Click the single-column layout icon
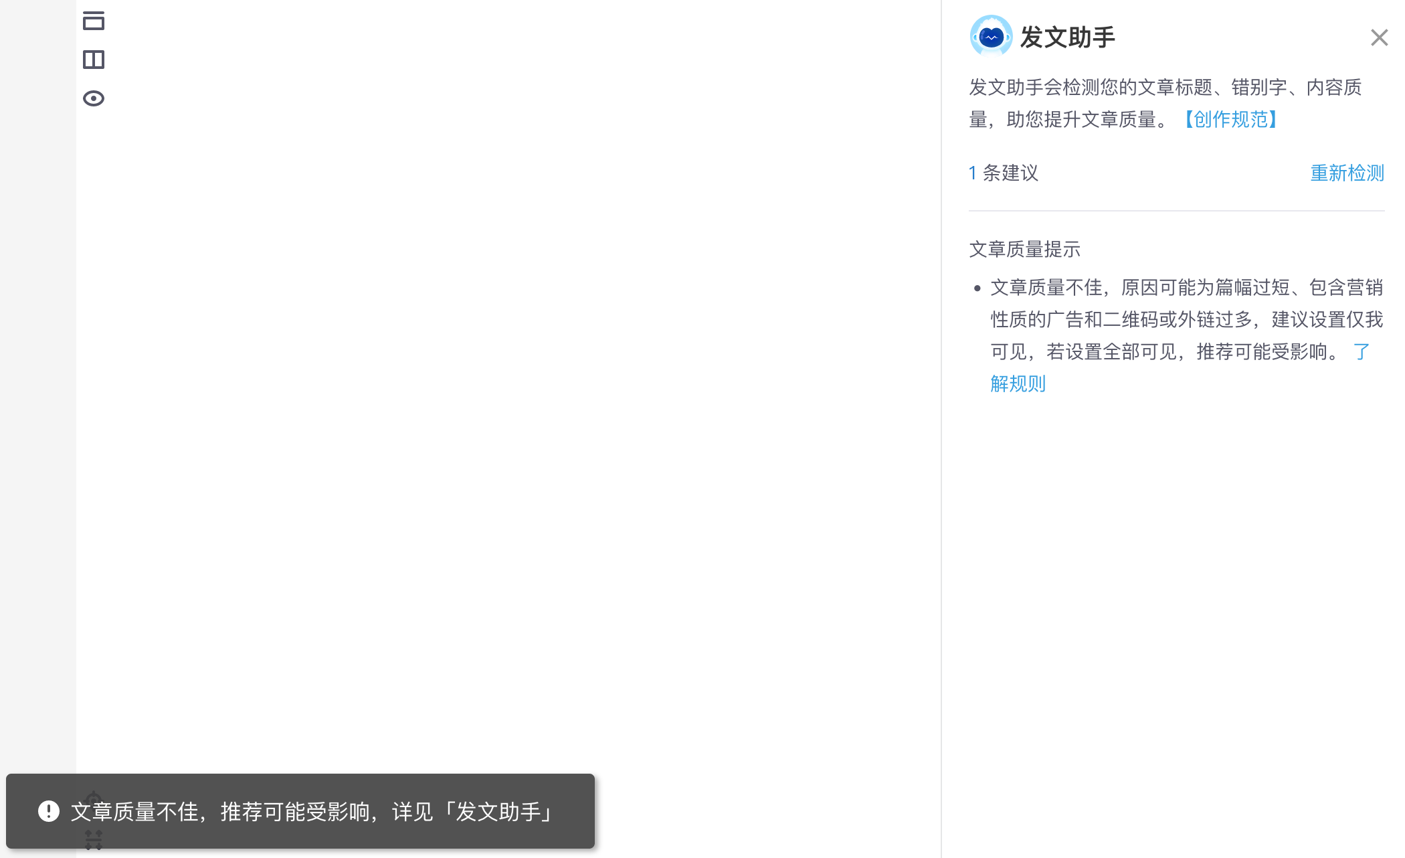 94,21
